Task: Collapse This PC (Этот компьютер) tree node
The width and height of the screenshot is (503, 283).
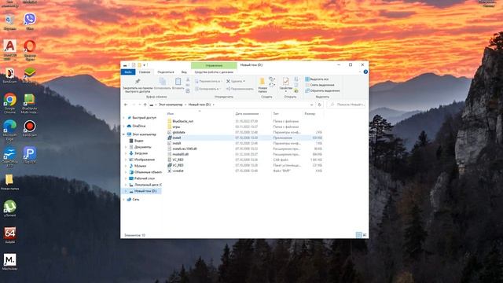Action: (124, 134)
